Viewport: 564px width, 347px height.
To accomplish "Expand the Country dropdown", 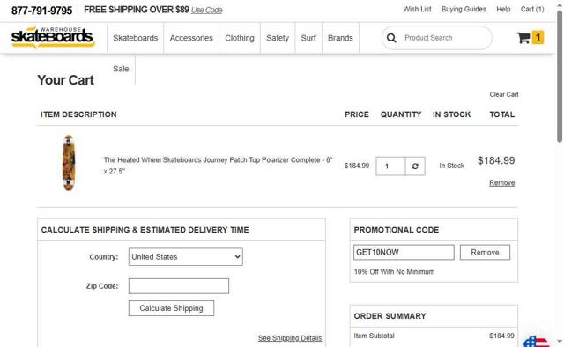I will pos(186,257).
